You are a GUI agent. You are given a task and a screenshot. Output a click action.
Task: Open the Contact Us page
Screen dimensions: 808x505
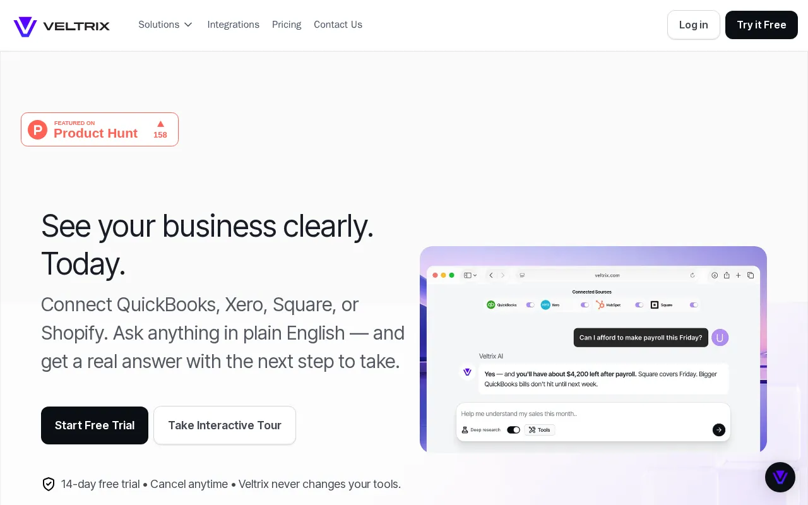pos(338,25)
